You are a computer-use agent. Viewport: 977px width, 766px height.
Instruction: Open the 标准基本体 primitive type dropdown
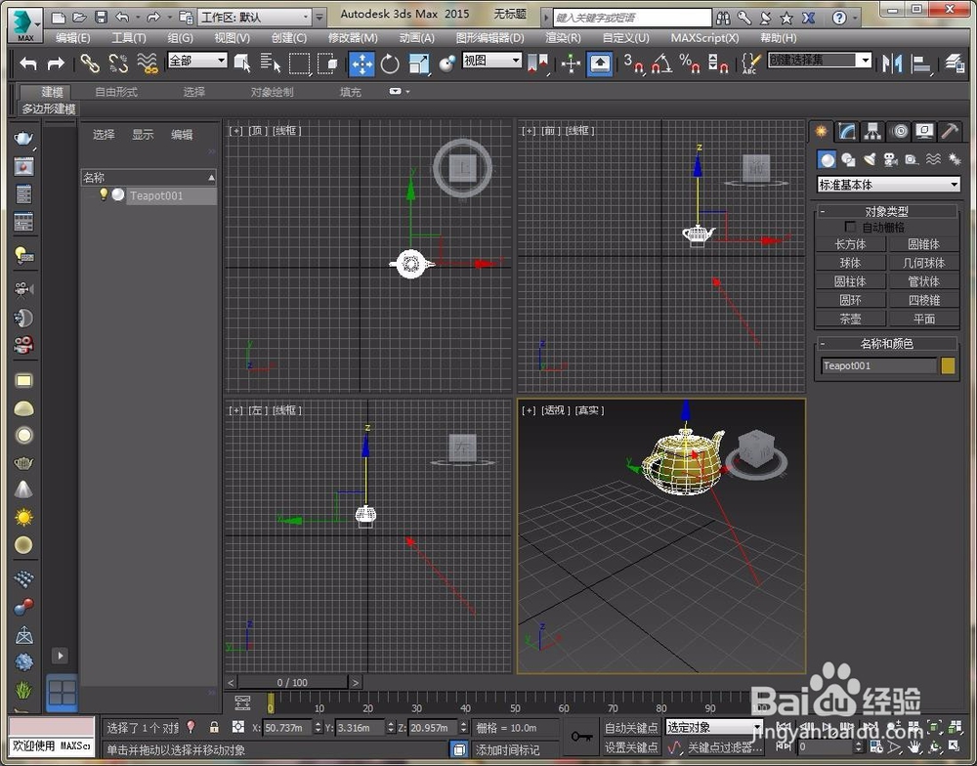[x=888, y=185]
